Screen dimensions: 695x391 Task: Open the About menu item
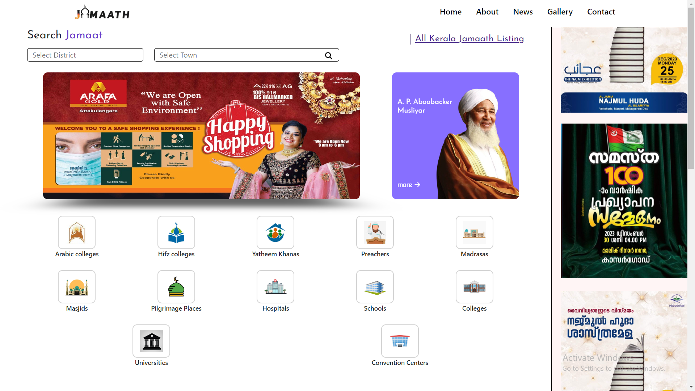coord(487,12)
